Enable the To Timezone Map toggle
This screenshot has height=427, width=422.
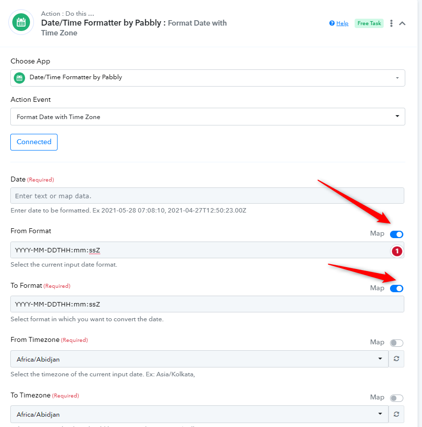[396, 398]
